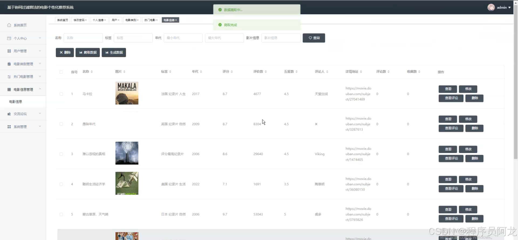
Task: Open the admin user dropdown arrow
Action: click(x=509, y=8)
